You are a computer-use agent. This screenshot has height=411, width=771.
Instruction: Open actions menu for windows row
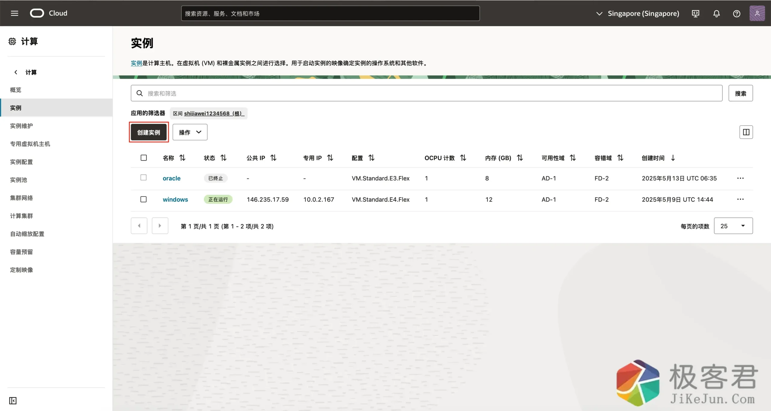pyautogui.click(x=740, y=199)
